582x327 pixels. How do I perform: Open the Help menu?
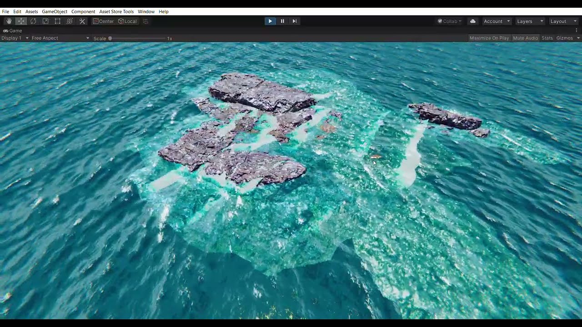point(164,11)
